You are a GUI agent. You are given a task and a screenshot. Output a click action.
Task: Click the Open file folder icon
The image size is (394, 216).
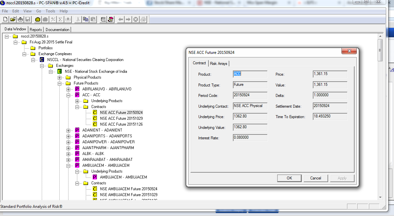point(13,19)
